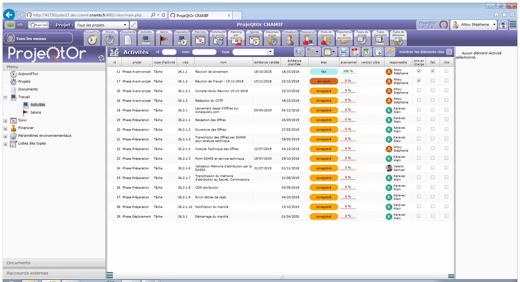Open the Documents accordion section

(x=19, y=263)
